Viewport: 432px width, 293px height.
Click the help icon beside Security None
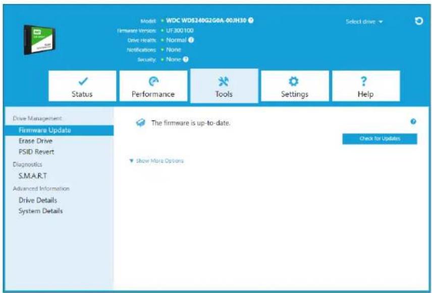186,59
